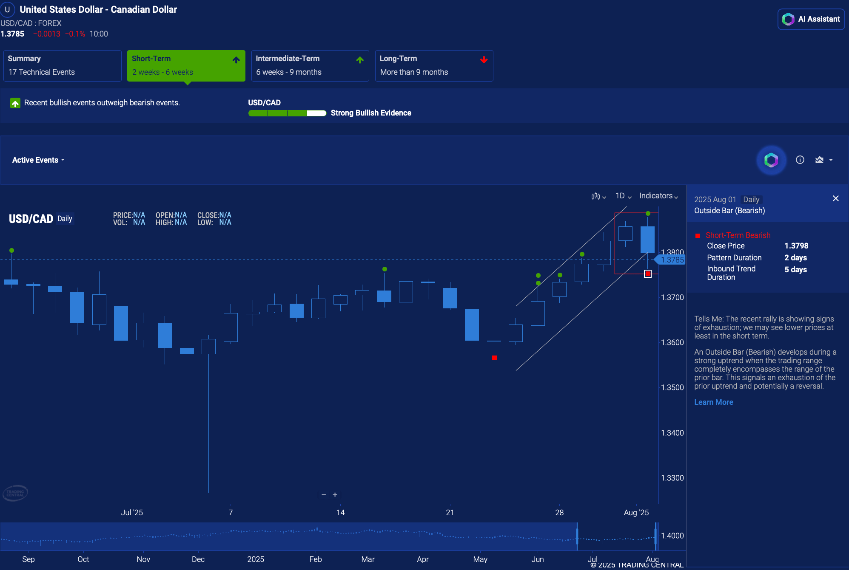Image resolution: width=849 pixels, height=570 pixels.
Task: Zoom out the chart with minus button
Action: [324, 494]
